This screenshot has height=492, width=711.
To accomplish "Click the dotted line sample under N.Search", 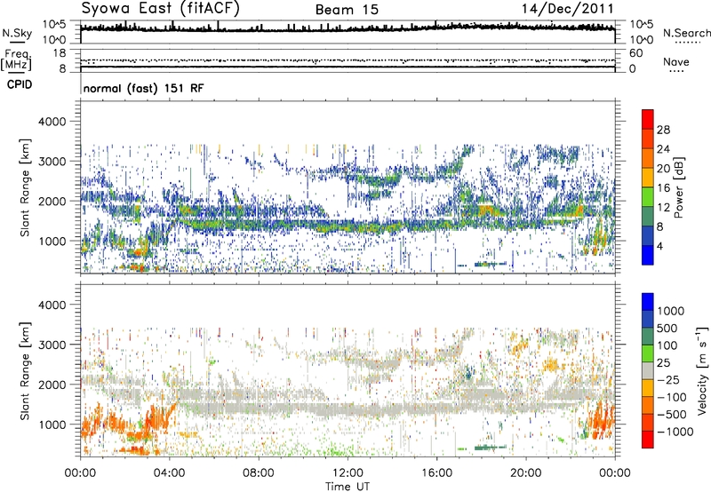I will coord(687,42).
